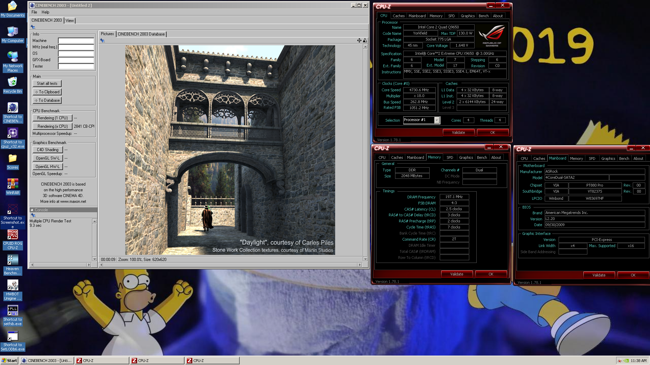Run Rendering (1 CPU) benchmark
650x365 pixels.
pos(52,118)
